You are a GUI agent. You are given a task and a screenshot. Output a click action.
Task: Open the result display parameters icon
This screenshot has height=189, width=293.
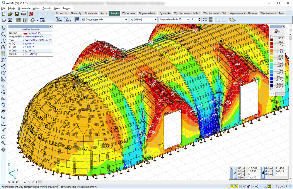pyautogui.click(x=77, y=20)
